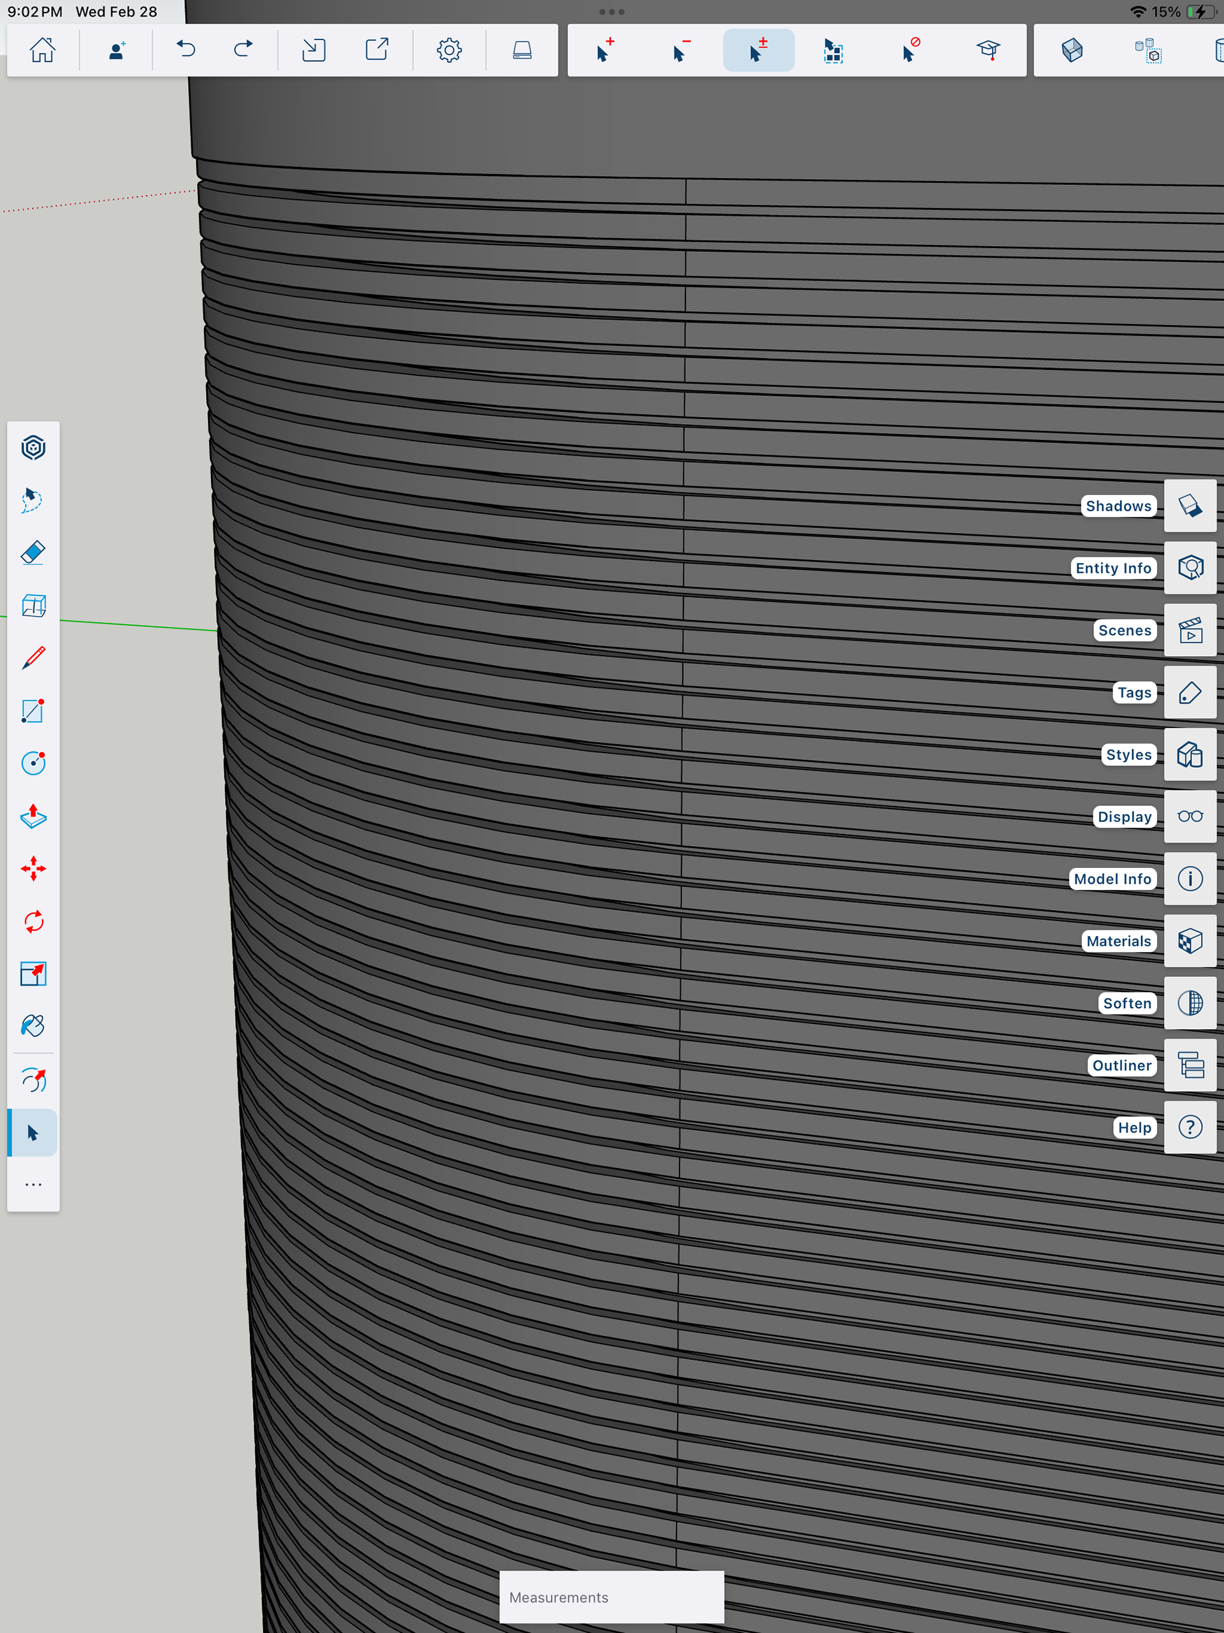
Task: Tap the Measurements input box
Action: 611,1597
